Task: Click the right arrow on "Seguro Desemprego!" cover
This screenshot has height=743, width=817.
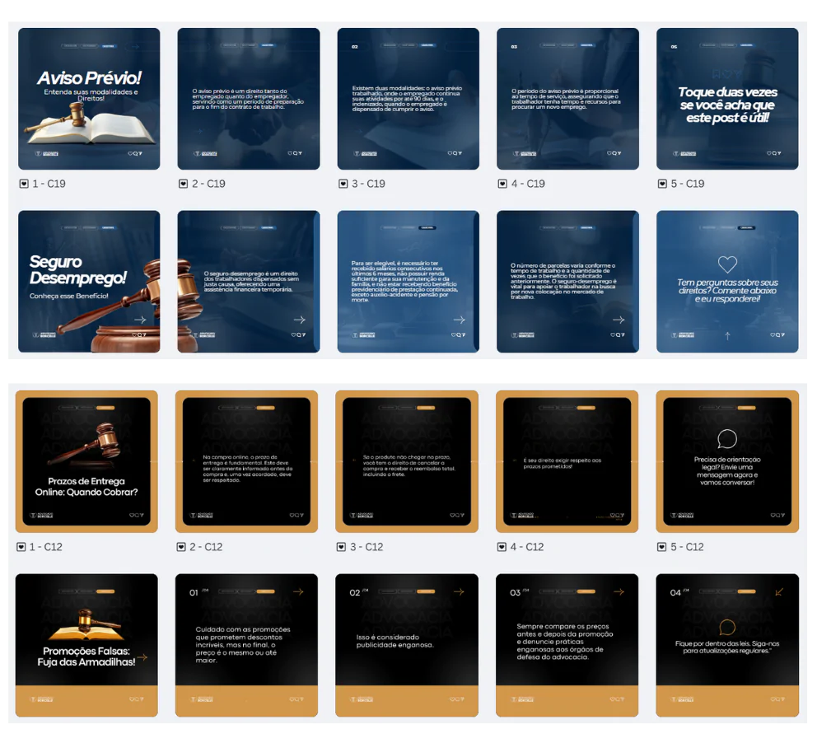Action: pos(140,320)
